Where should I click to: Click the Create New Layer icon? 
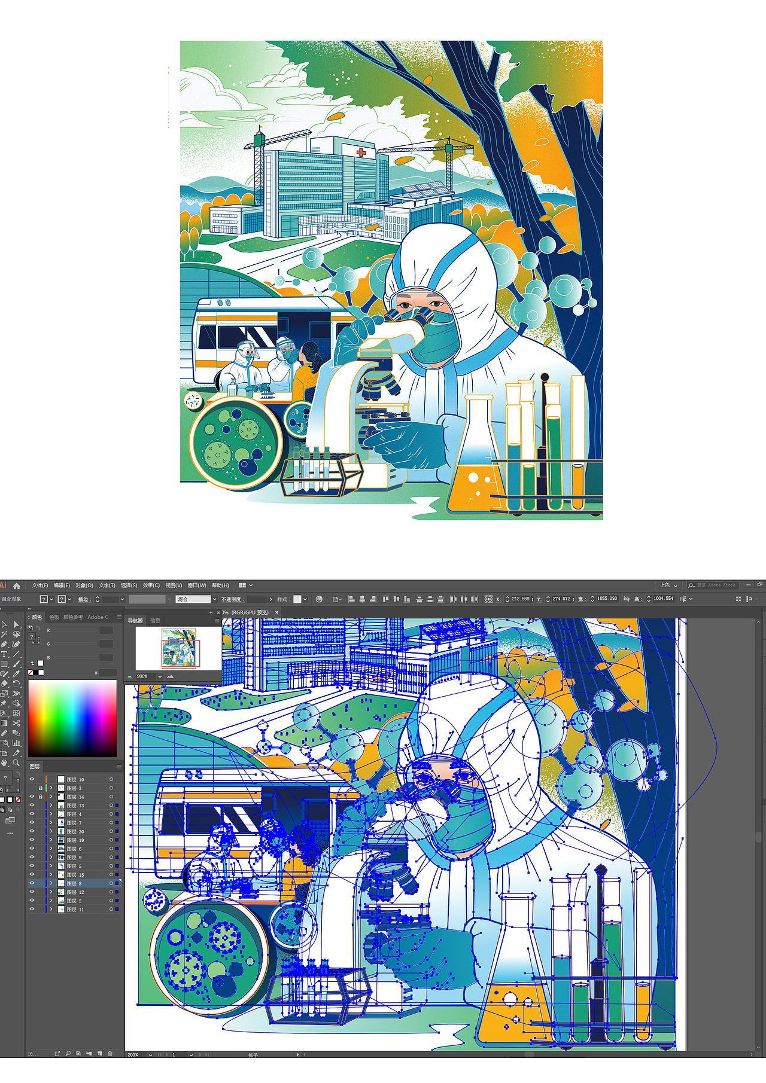(x=100, y=1054)
